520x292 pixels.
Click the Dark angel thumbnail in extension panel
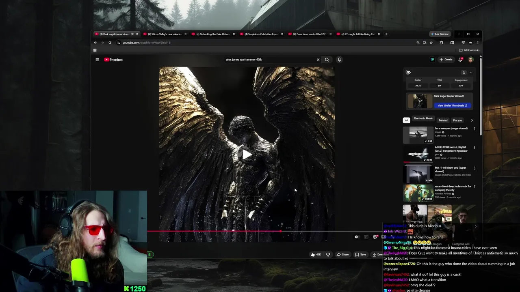click(x=420, y=101)
